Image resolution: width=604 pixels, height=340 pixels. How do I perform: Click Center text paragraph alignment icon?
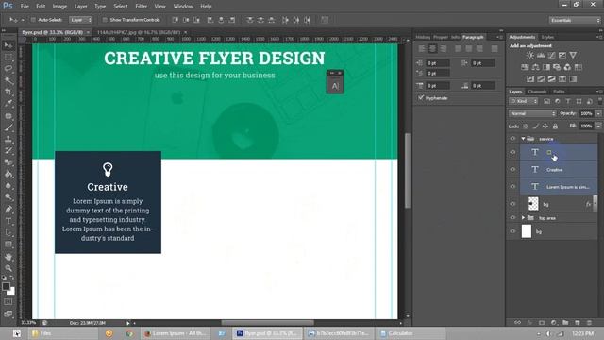432,48
